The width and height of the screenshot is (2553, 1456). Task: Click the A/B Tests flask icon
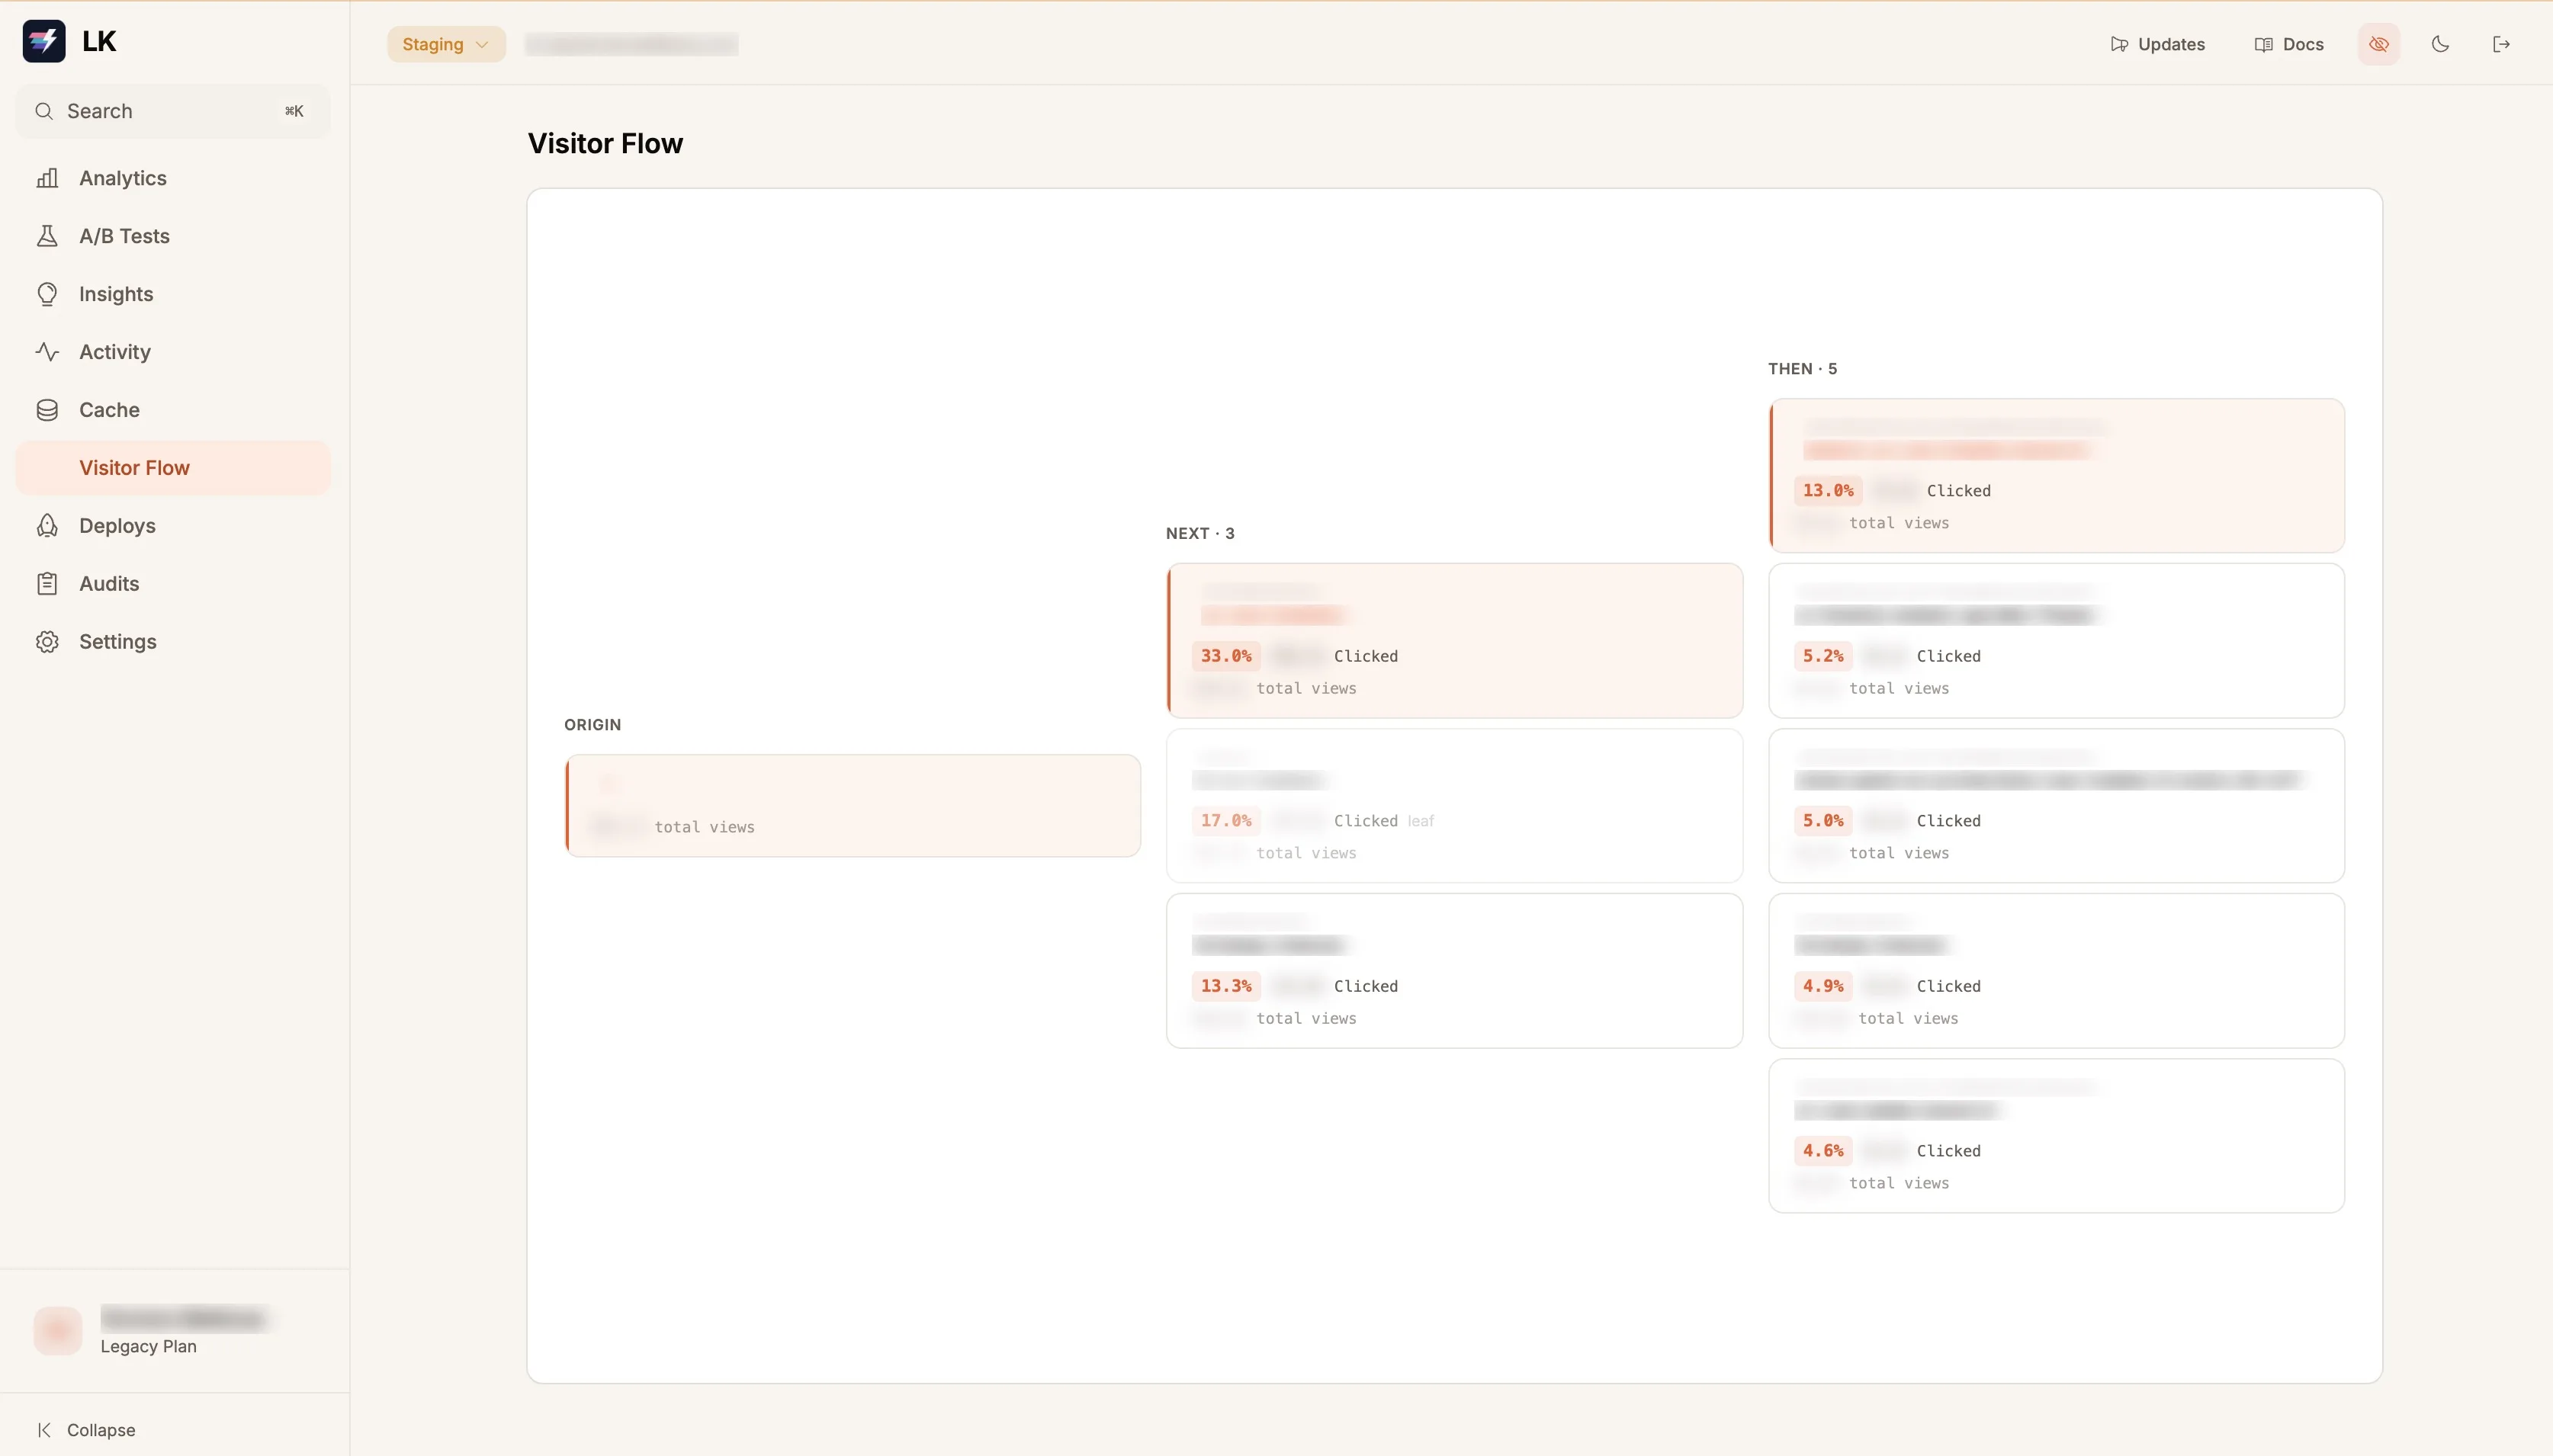[47, 236]
